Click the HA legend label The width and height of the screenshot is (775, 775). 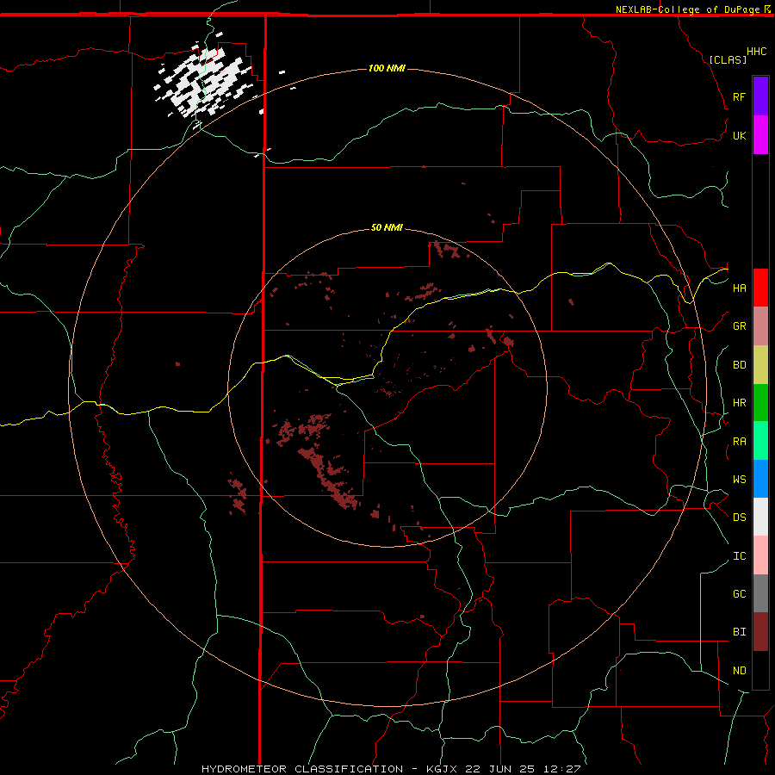point(739,288)
